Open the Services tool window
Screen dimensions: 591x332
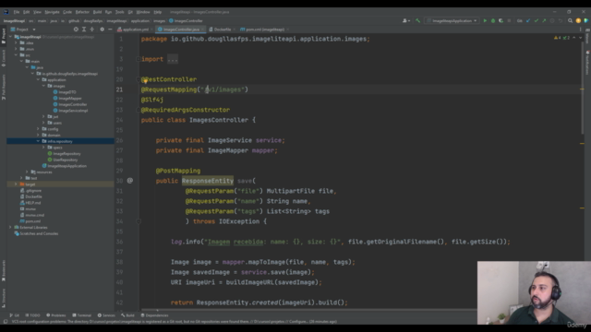point(106,315)
